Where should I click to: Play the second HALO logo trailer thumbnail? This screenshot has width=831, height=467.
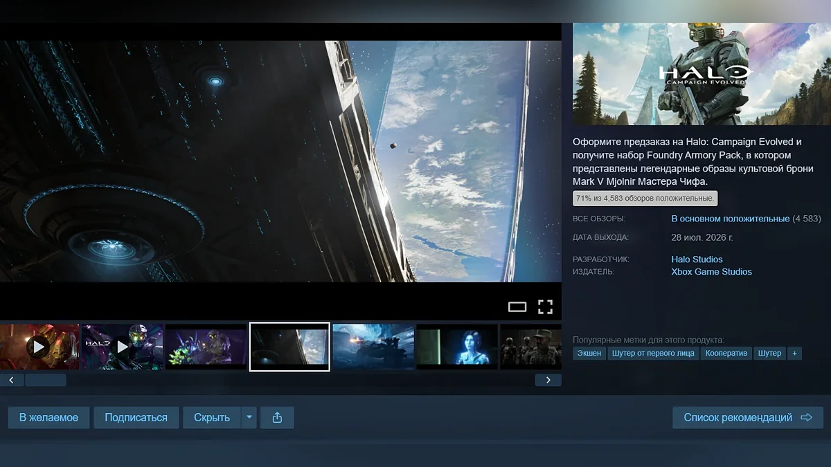(x=123, y=347)
